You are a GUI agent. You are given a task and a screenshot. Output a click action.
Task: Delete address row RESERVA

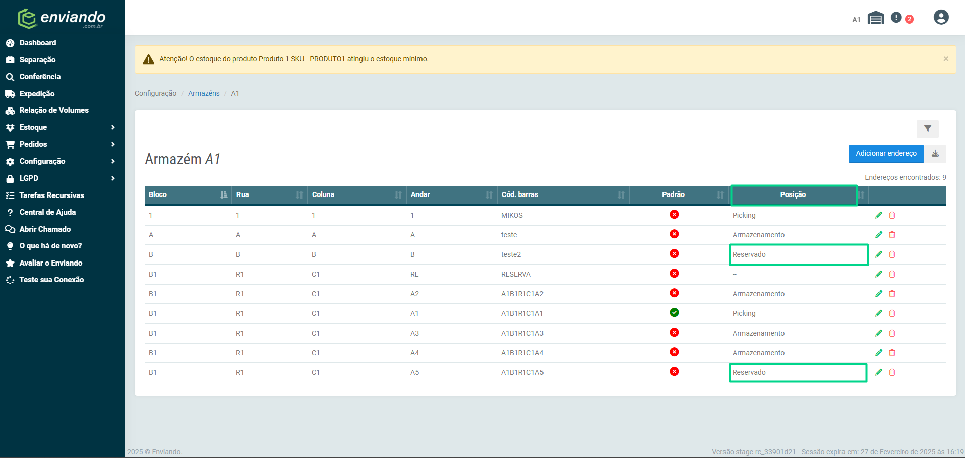pos(892,274)
